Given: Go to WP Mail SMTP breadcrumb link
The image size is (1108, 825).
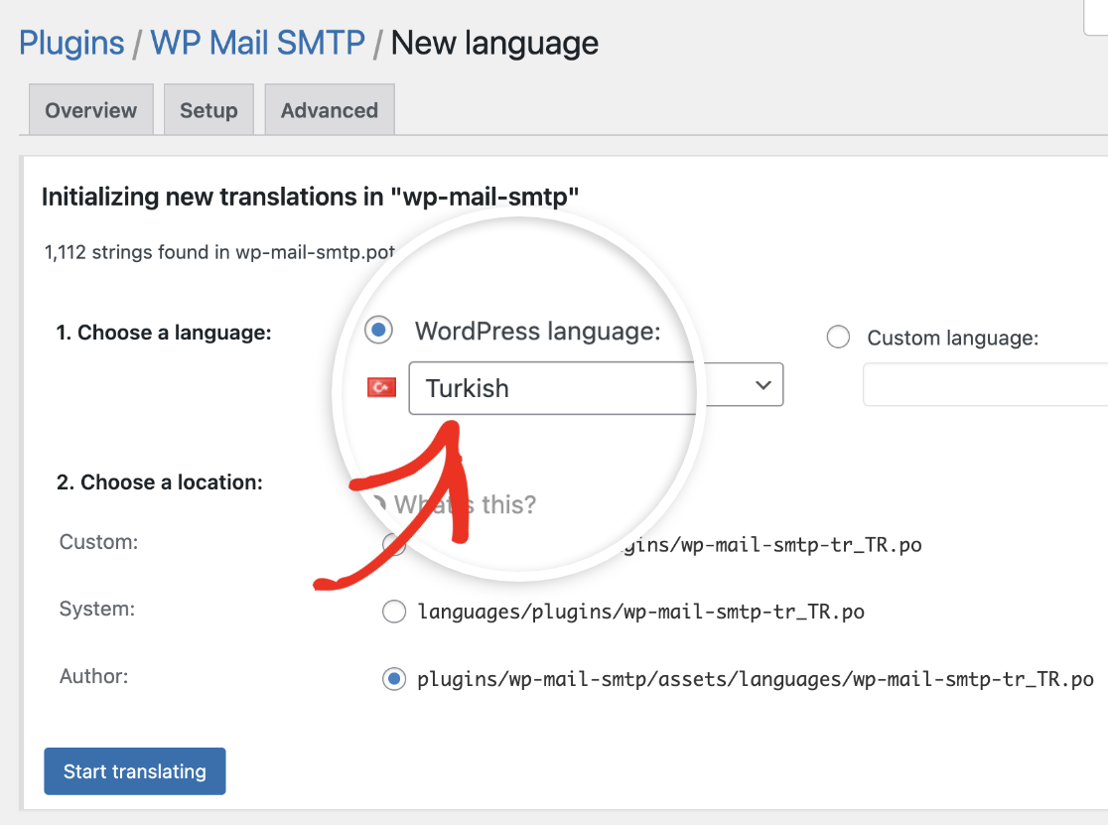Looking at the screenshot, I should click(x=258, y=43).
